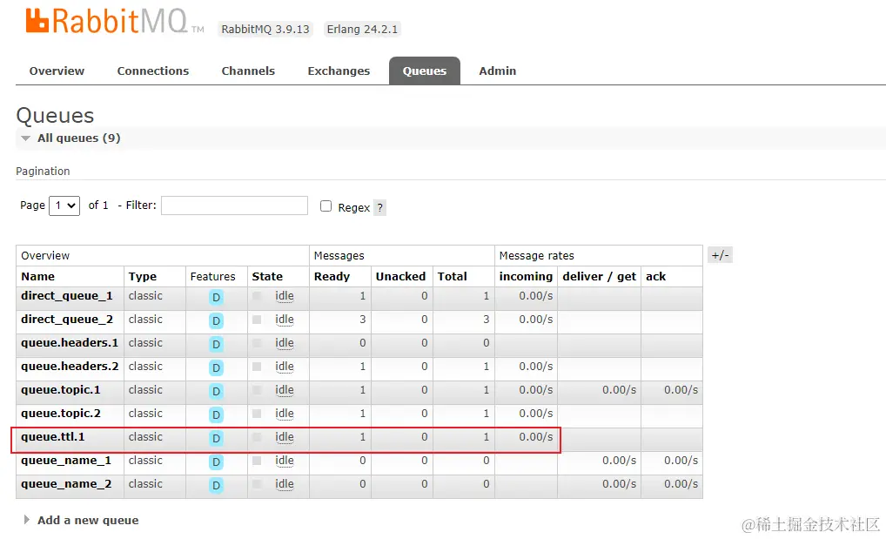This screenshot has width=886, height=539.
Task: Click the state indicator square for queue_name_1
Action: [x=257, y=461]
